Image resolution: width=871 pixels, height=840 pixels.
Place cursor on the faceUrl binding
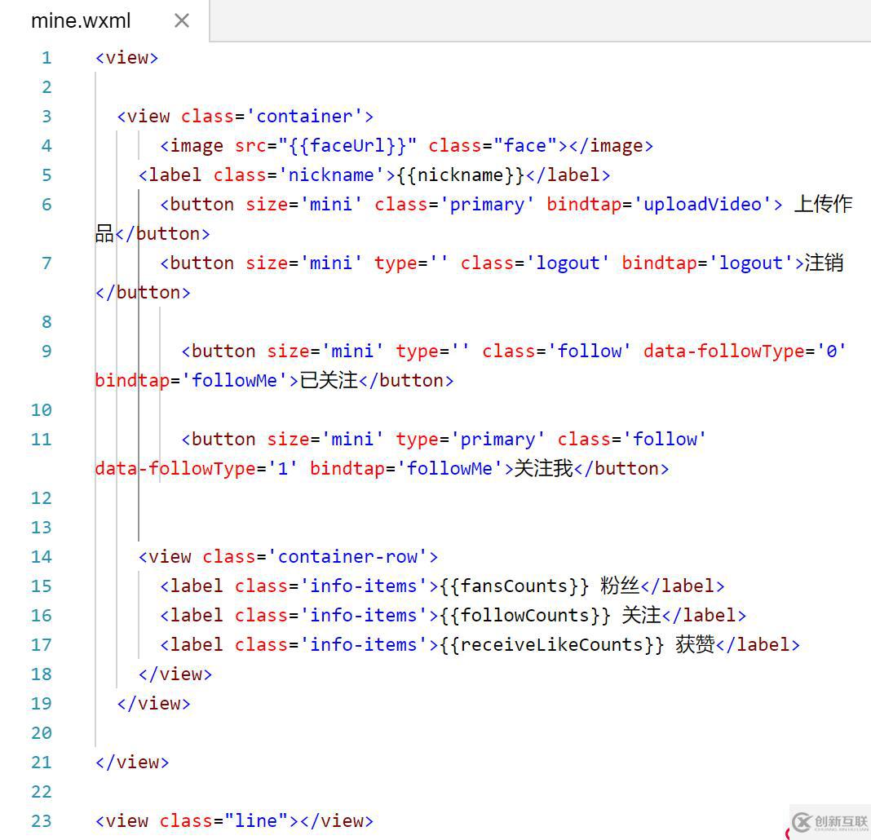(x=347, y=146)
